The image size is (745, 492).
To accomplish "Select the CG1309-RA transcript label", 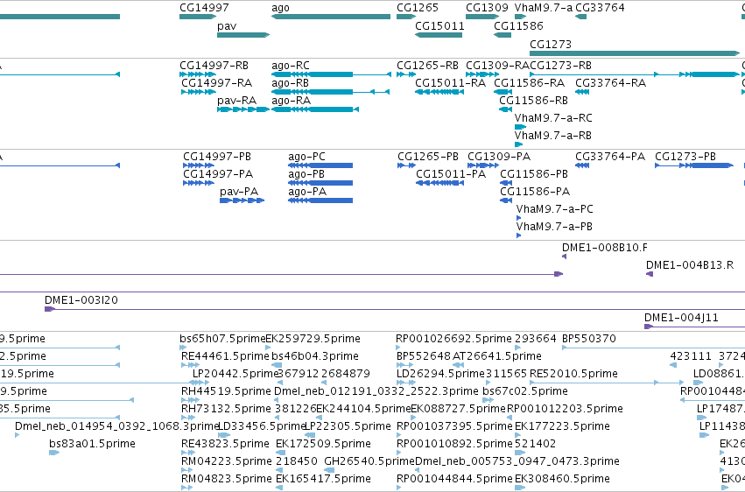I will (x=497, y=65).
